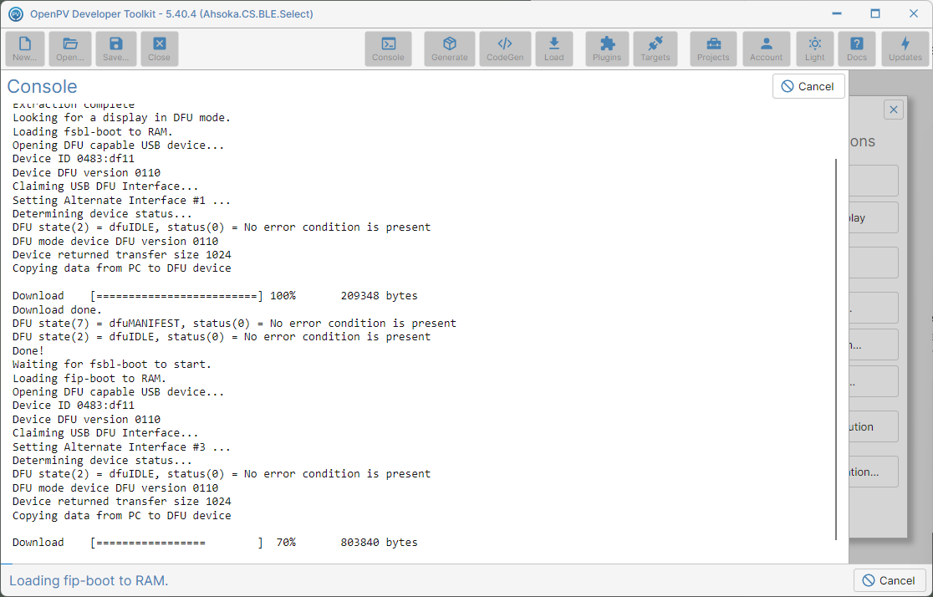Click the 70% download progress bar
The image size is (933, 597).
coord(176,543)
